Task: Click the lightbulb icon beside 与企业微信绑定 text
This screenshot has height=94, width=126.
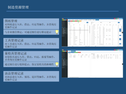Action: click(x=57, y=32)
